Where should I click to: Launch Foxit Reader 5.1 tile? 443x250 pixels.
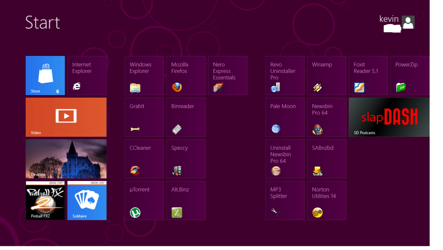[x=368, y=75]
